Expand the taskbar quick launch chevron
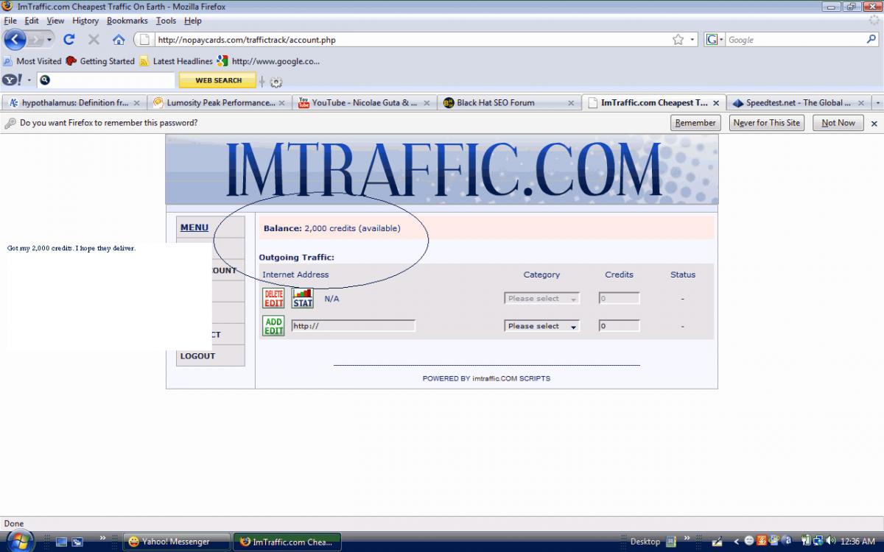884x552 pixels. click(102, 539)
